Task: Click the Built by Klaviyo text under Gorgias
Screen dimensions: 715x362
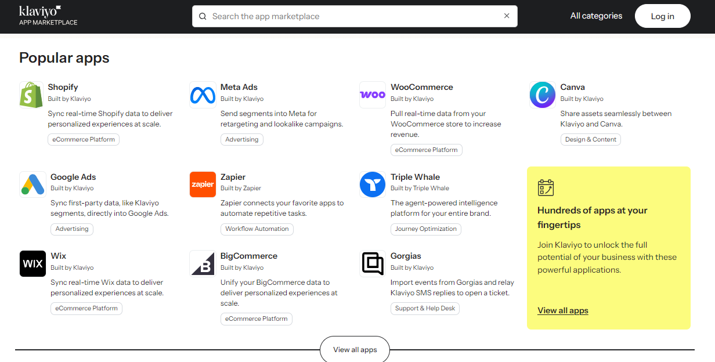Action: 412,267
